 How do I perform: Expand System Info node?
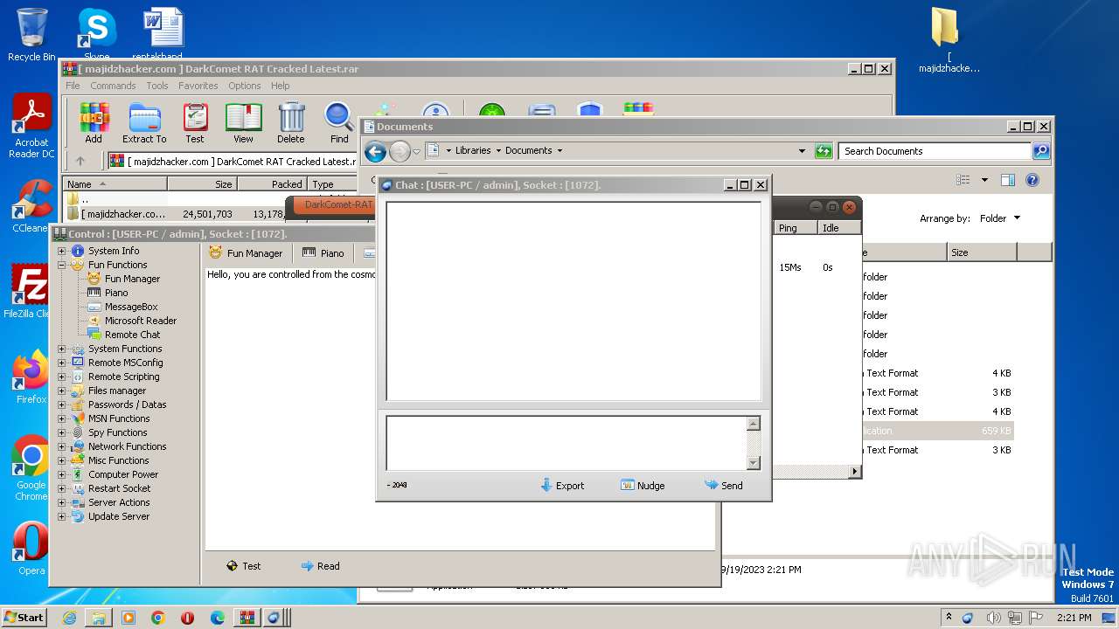(x=62, y=251)
